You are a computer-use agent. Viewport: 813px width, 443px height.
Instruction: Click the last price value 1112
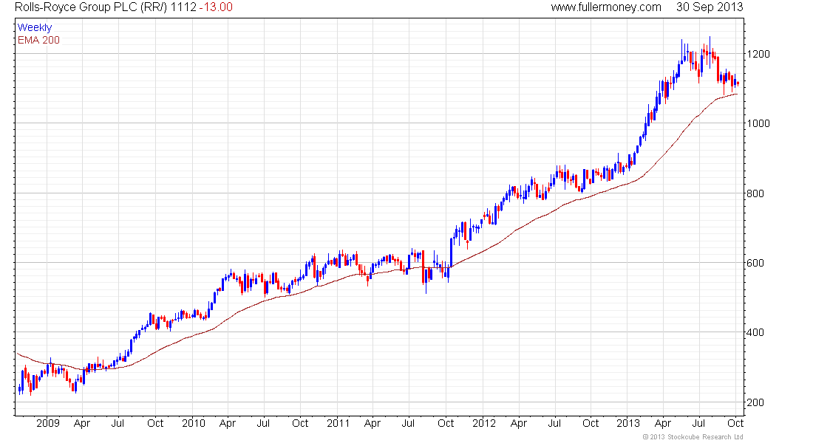183,7
